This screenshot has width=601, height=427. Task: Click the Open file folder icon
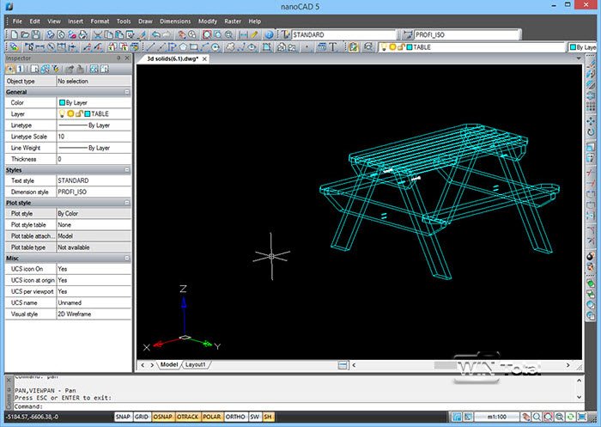[23, 34]
